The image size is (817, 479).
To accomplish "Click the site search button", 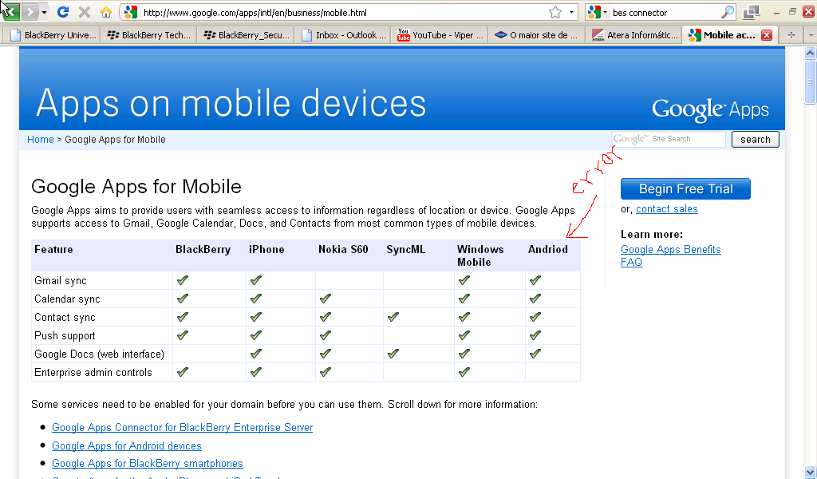I will coord(755,139).
